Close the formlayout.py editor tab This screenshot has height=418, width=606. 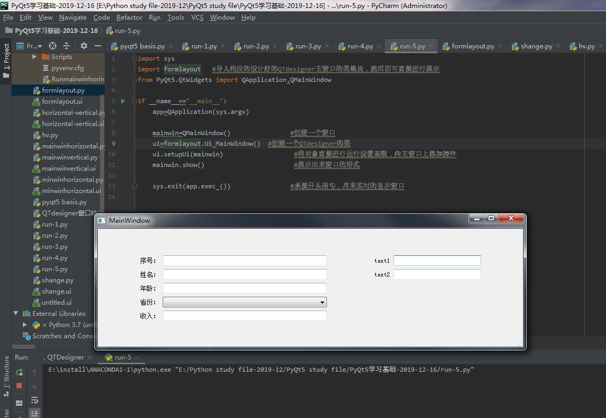500,46
